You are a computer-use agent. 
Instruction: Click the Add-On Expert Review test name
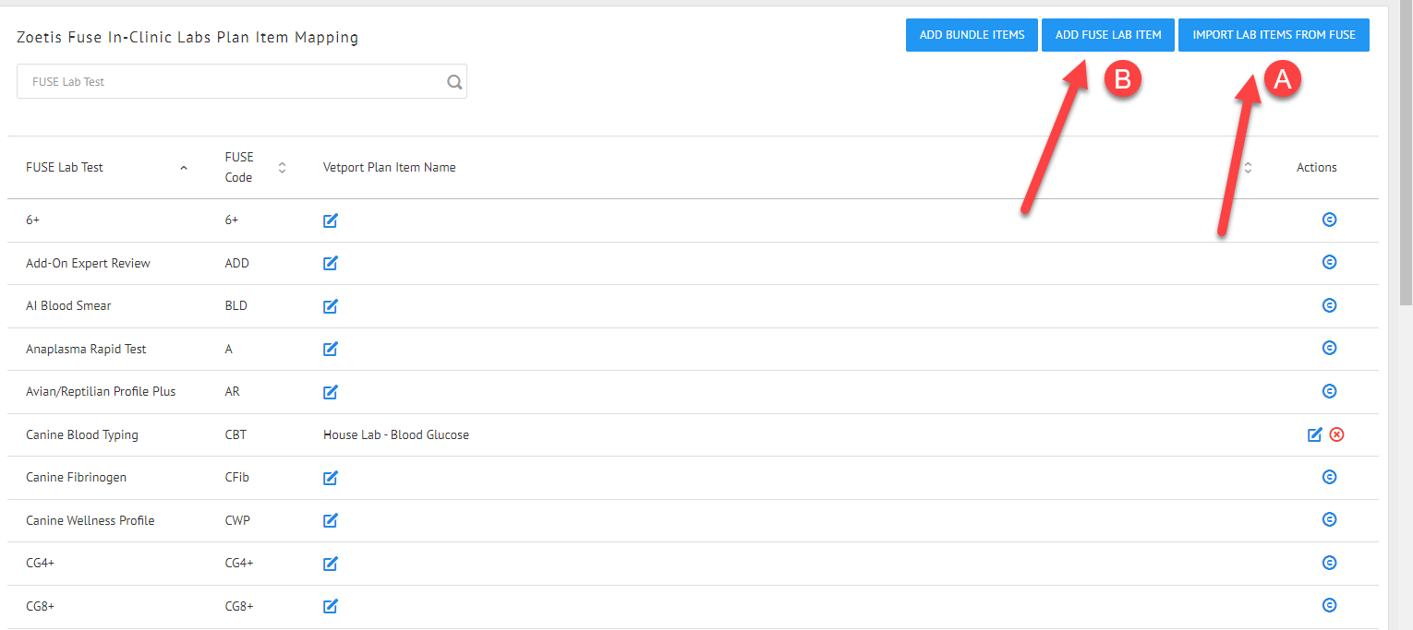(x=88, y=263)
